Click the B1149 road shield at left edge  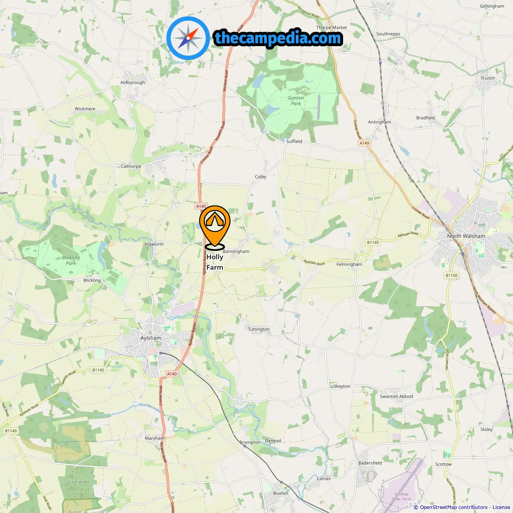11,431
